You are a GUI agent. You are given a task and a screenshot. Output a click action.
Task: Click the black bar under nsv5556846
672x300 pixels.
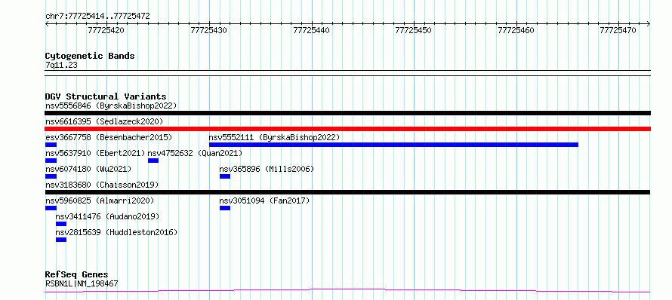347,113
